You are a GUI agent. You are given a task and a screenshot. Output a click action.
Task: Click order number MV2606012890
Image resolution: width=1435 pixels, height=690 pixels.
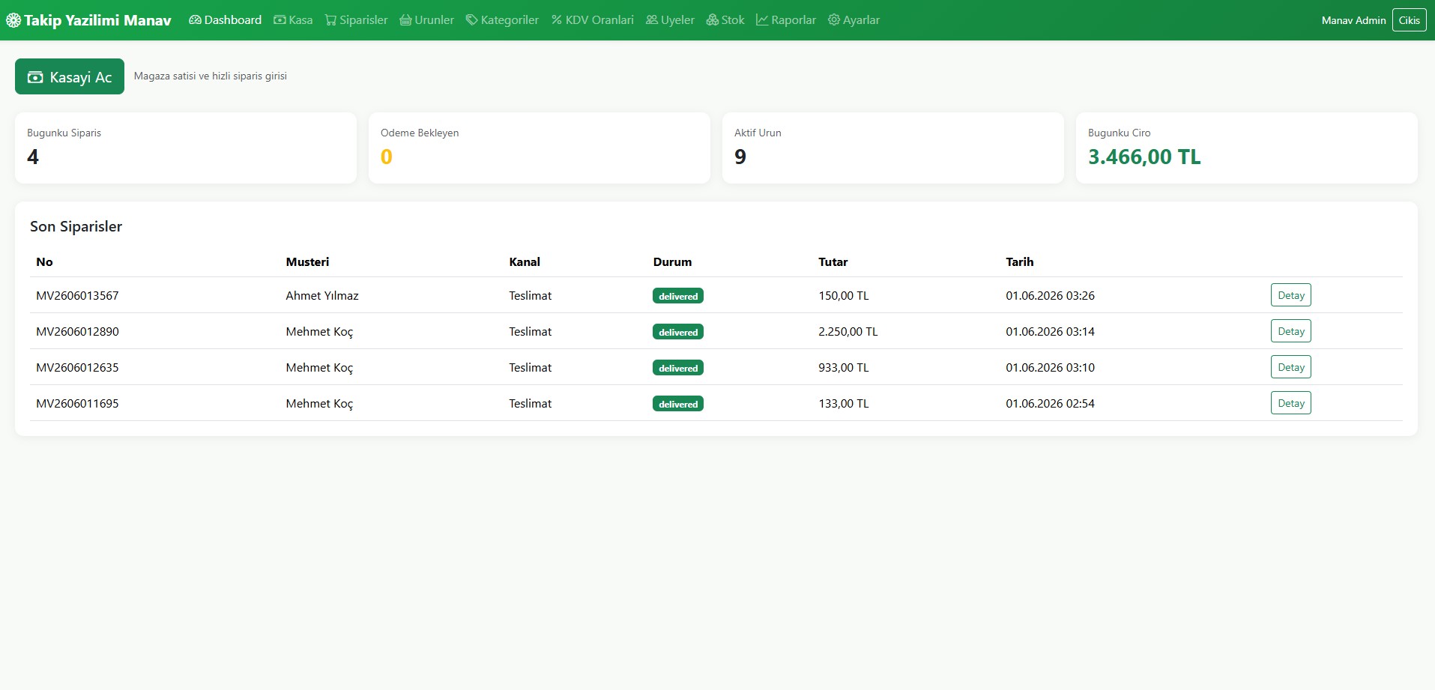pyautogui.click(x=77, y=332)
